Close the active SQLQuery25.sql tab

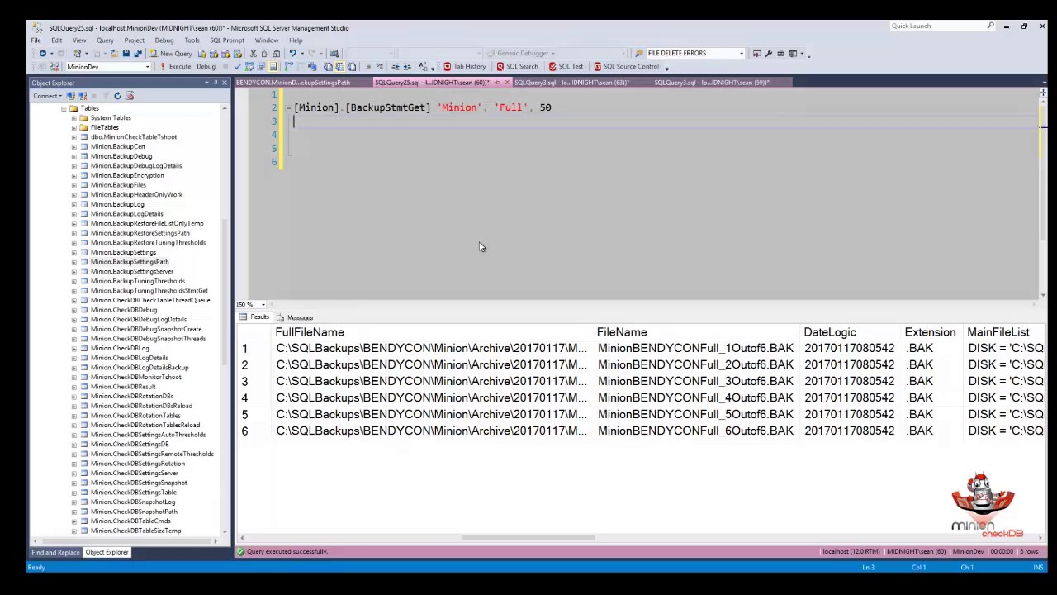click(506, 83)
